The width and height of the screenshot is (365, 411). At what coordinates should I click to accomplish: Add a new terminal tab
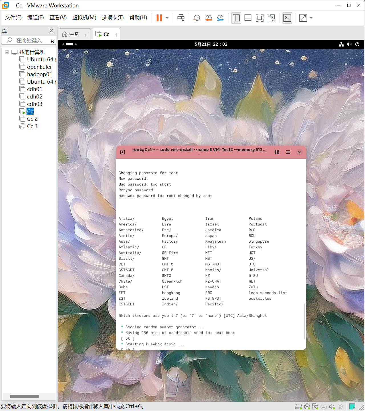pyautogui.click(x=123, y=152)
